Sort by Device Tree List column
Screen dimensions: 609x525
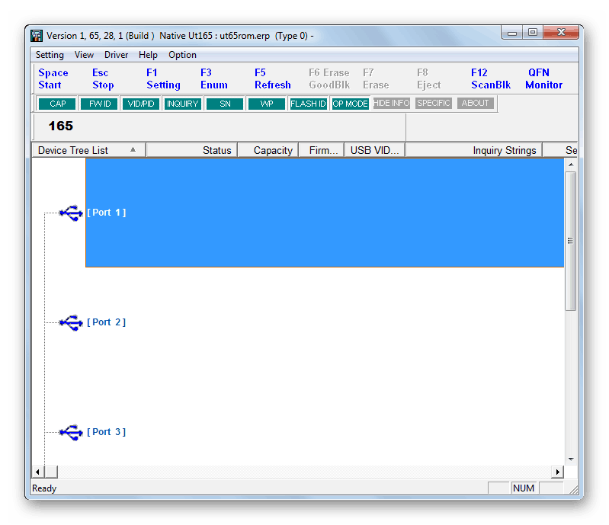(89, 150)
